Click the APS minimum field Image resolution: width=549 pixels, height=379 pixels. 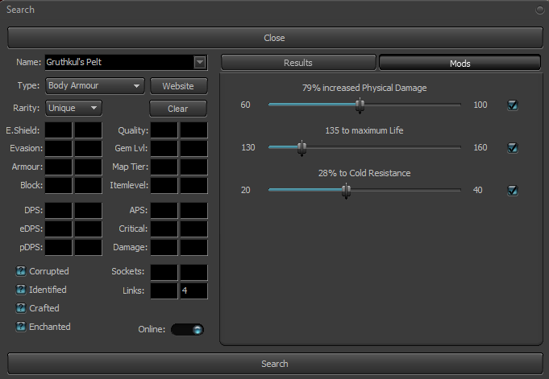[x=164, y=211]
